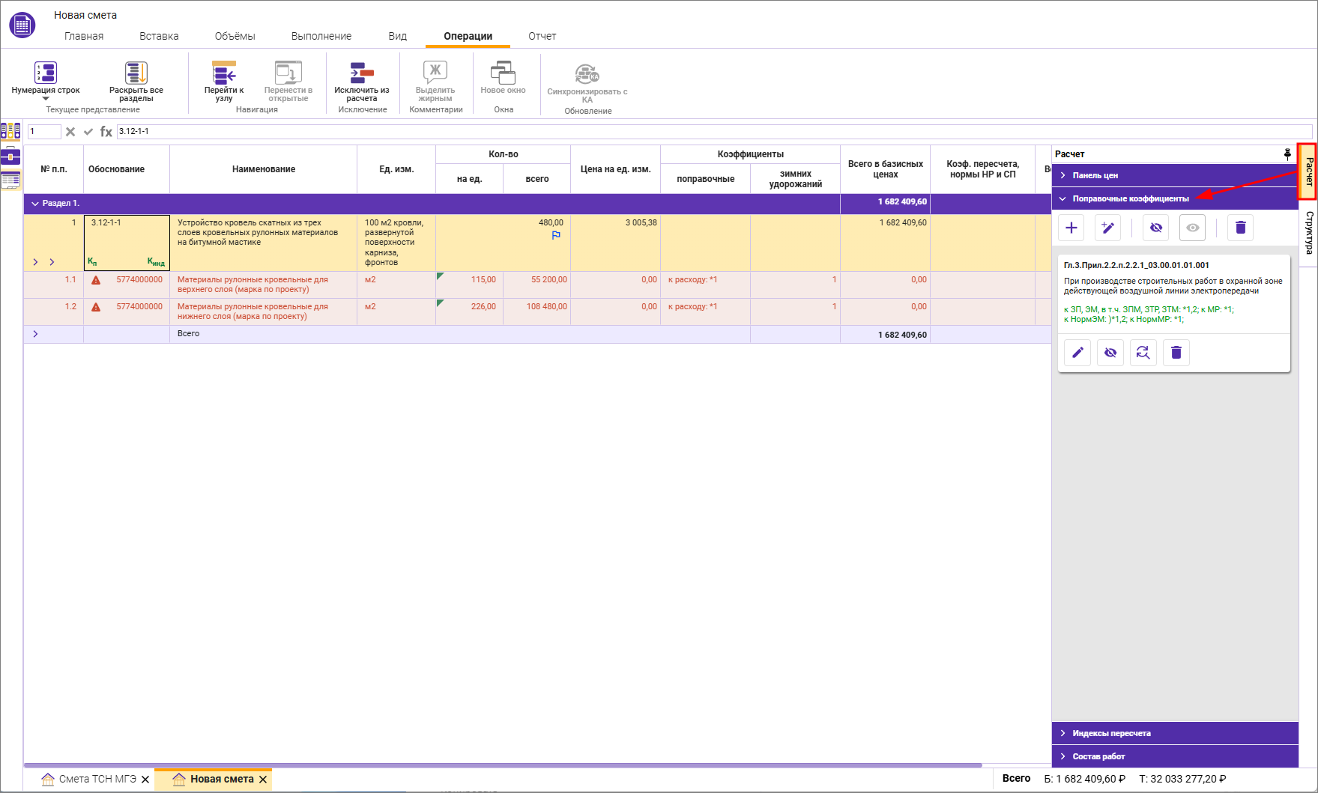Pin the Расчет panel
The image size is (1318, 793).
point(1287,154)
